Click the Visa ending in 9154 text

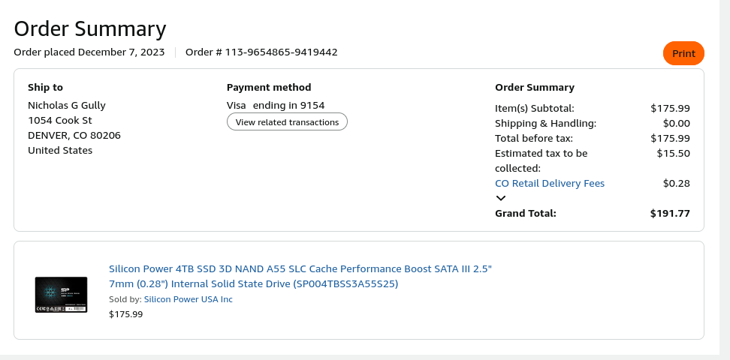pos(276,105)
